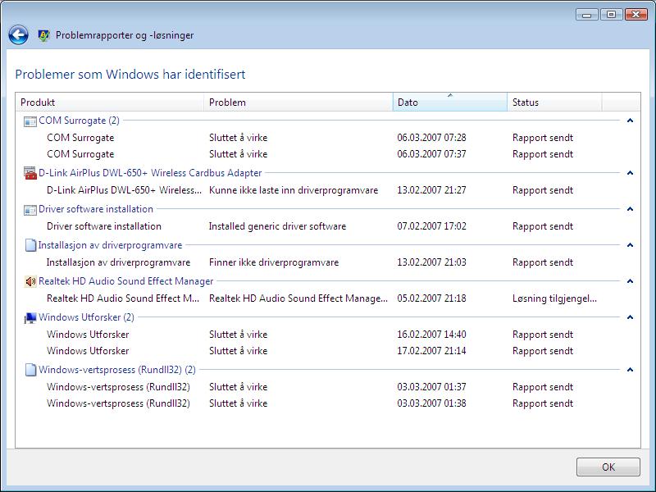Click the Driver software installation group icon
This screenshot has width=656, height=492.
(x=30, y=210)
